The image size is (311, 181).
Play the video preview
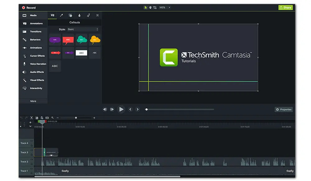(121, 109)
